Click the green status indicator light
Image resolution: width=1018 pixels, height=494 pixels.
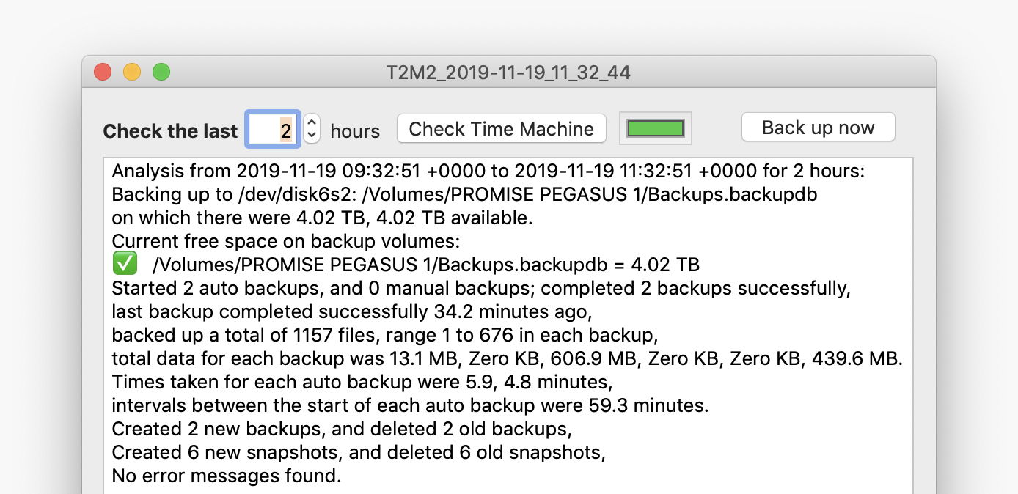[x=655, y=129]
